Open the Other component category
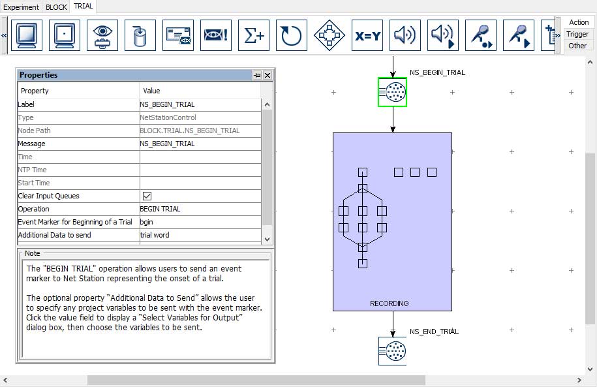 tap(577, 46)
